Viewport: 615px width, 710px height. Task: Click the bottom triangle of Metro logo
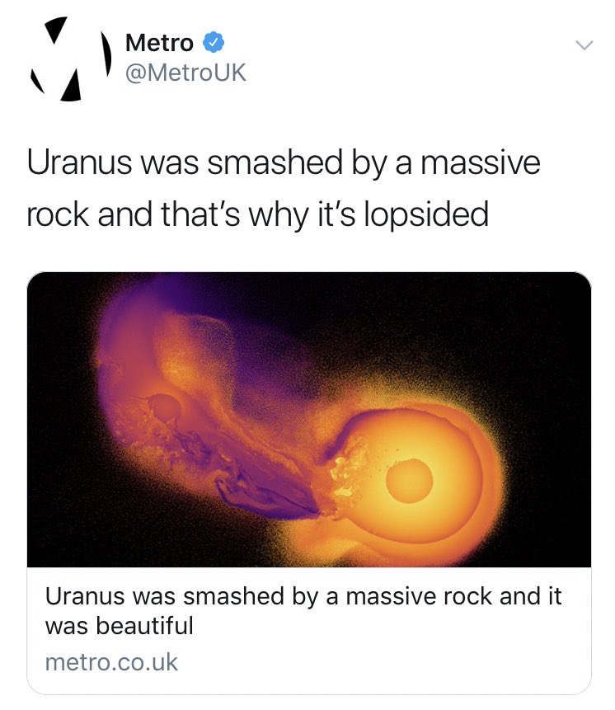tap(72, 85)
